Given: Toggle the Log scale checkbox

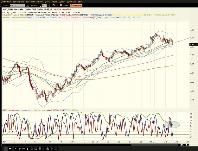Looking at the screenshot, I should (x=54, y=5).
